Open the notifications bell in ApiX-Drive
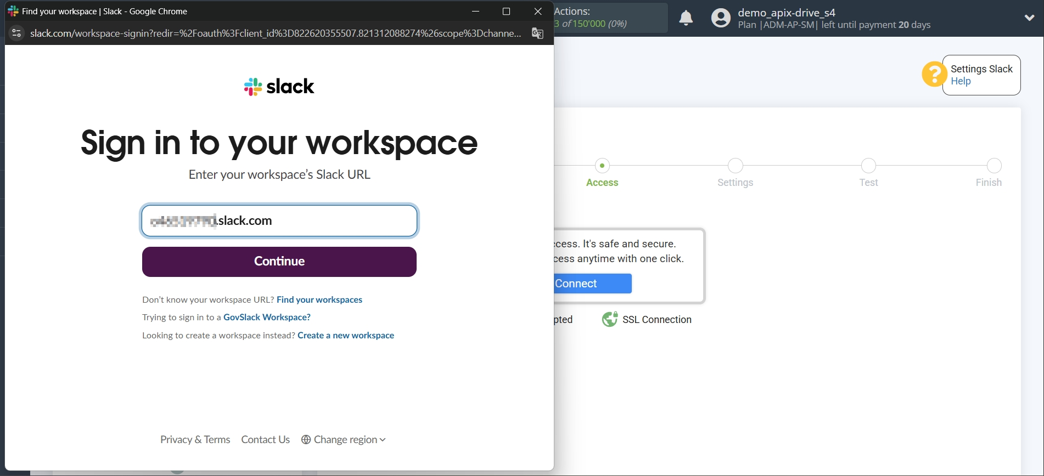Screen dimensions: 1044x476 686,18
